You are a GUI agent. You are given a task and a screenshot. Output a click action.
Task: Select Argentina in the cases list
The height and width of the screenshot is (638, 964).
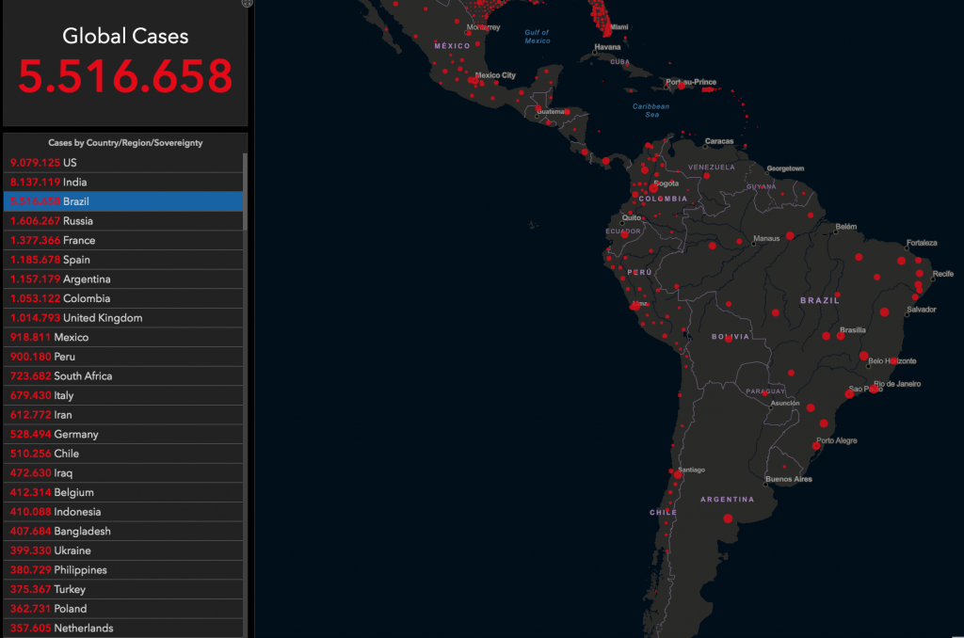point(123,279)
